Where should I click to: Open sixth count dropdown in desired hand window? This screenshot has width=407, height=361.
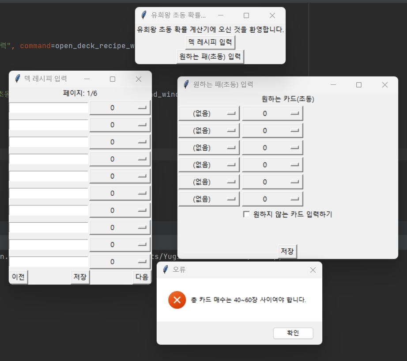pyautogui.click(x=272, y=199)
